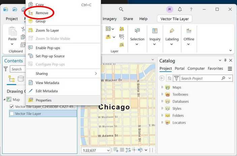Image resolution: width=237 pixels, height=156 pixels.
Task: Open the JK user account avatar
Action: [x=170, y=9]
